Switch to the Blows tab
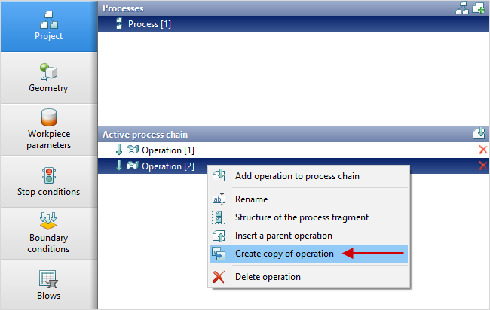490x310 pixels. (x=49, y=285)
